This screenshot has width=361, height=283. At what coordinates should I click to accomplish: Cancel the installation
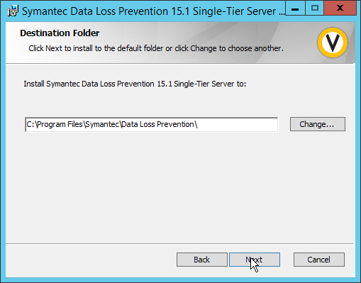click(x=319, y=260)
